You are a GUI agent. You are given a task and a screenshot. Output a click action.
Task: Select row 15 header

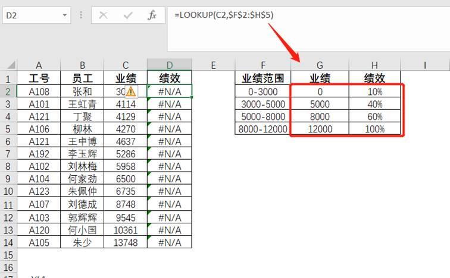tap(8, 255)
